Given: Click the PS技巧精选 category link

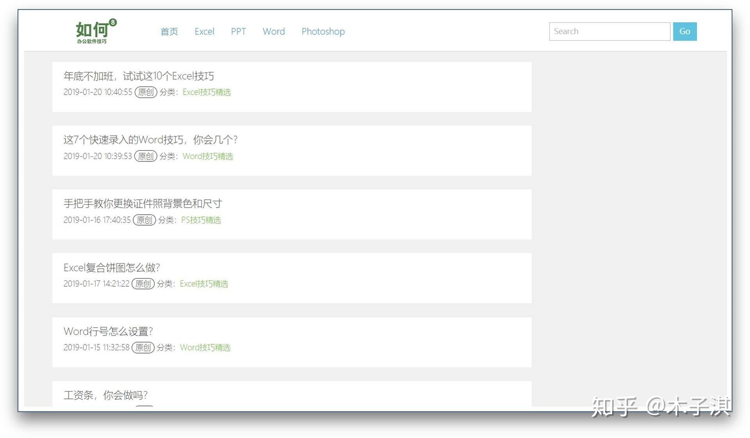Looking at the screenshot, I should (x=201, y=220).
